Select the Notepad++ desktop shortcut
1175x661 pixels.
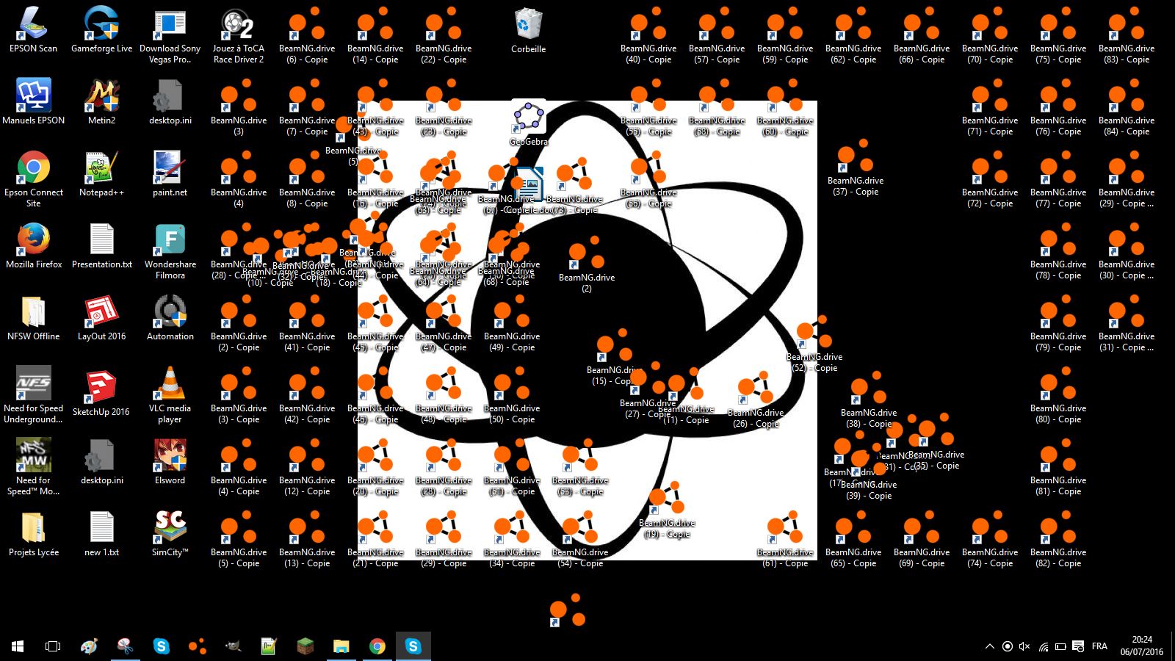[x=101, y=175]
